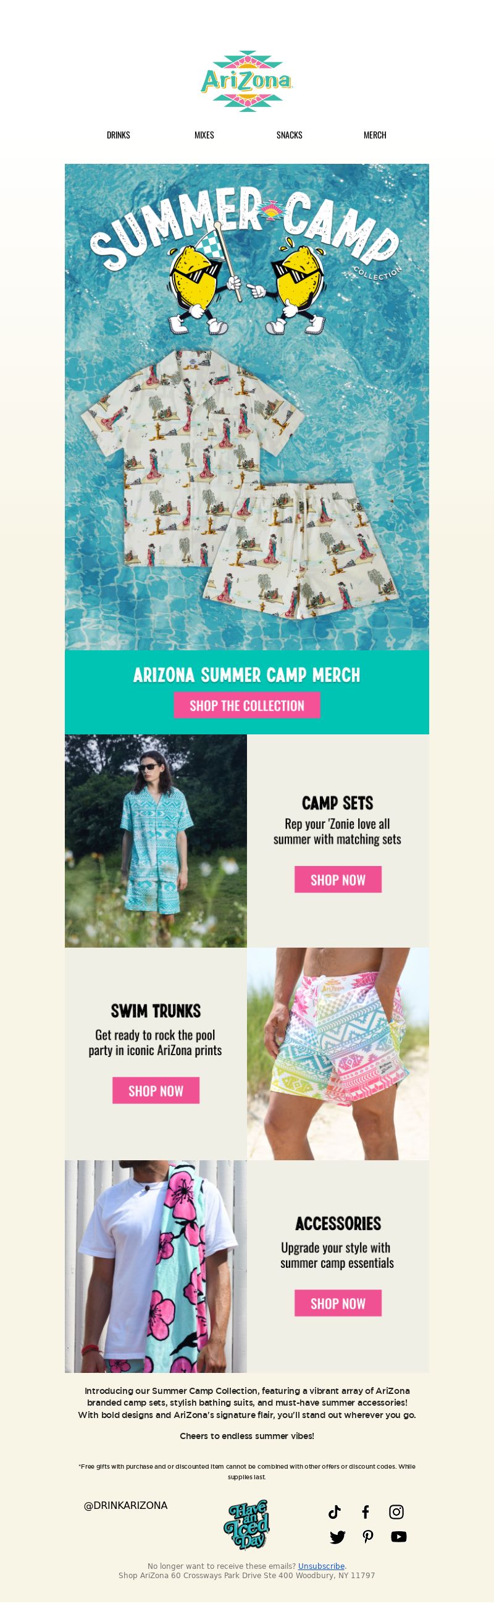Click the AriZona logo at top
Viewport: 494px width, 1614px height.
click(x=246, y=82)
